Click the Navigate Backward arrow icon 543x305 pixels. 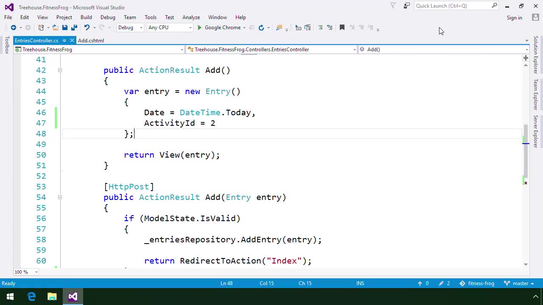pyautogui.click(x=13, y=28)
